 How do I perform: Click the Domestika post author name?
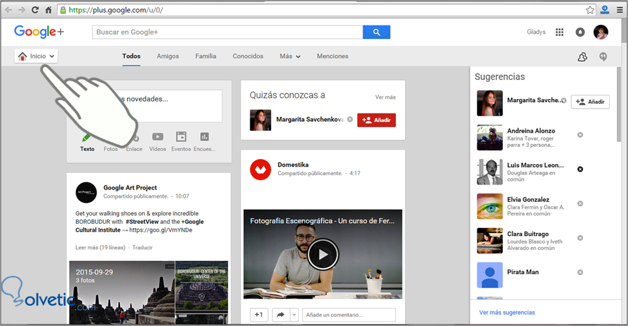293,165
